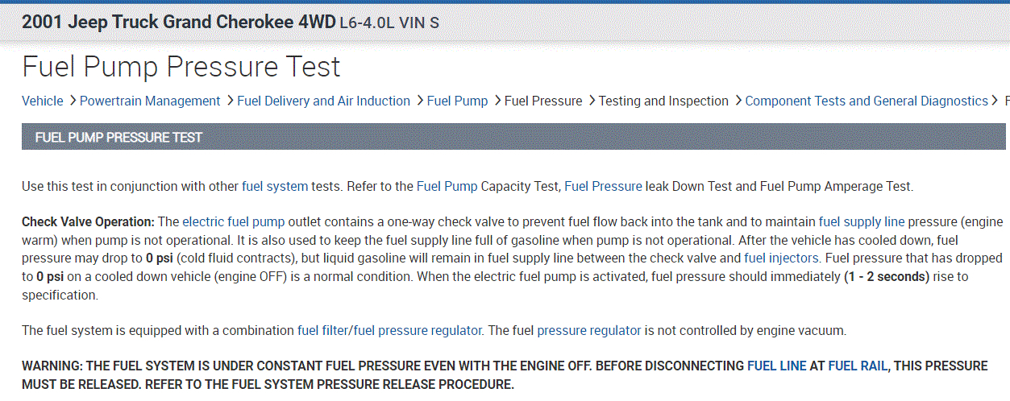Open 'FUEL RAIL' link in the warning
The image size is (1010, 401).
858,366
